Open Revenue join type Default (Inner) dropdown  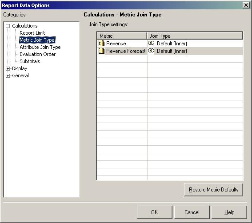172,44
